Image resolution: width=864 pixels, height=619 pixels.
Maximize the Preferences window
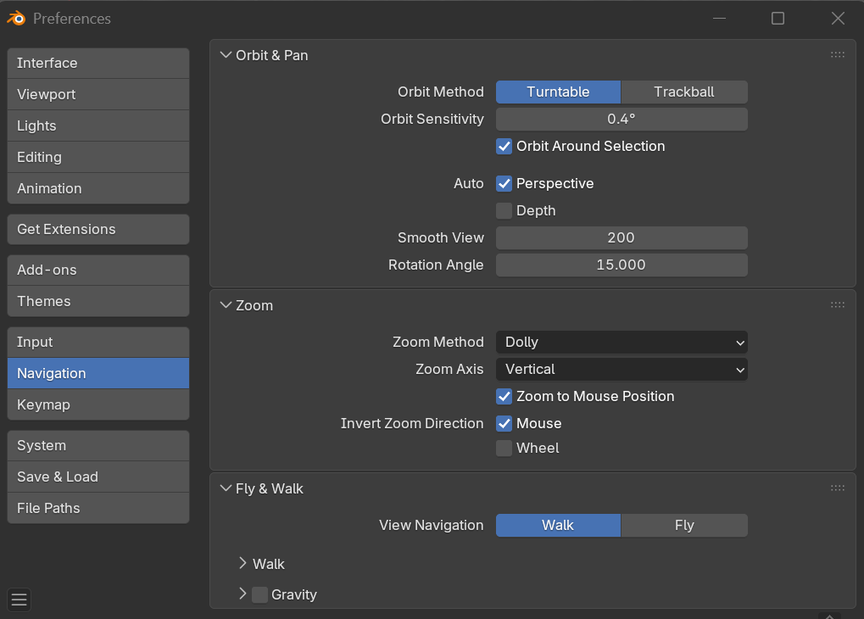tap(778, 18)
